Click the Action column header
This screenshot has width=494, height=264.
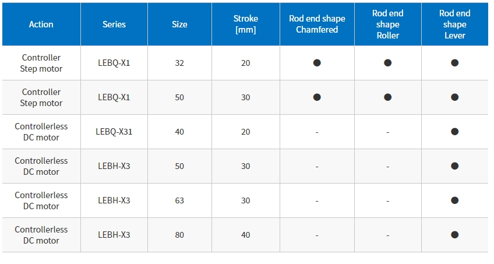(x=41, y=24)
